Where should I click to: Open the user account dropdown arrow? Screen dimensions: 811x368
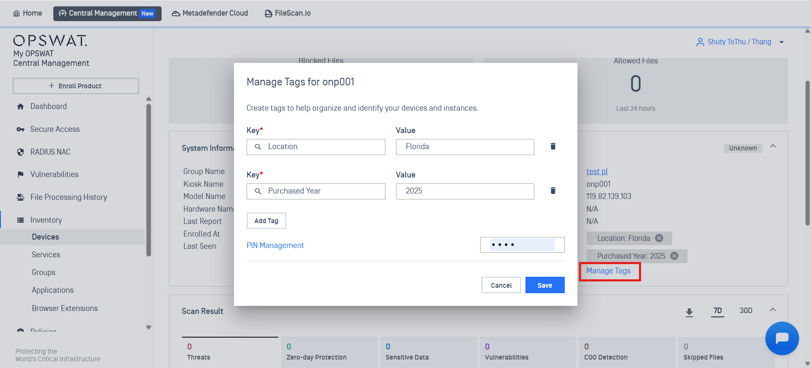click(781, 42)
